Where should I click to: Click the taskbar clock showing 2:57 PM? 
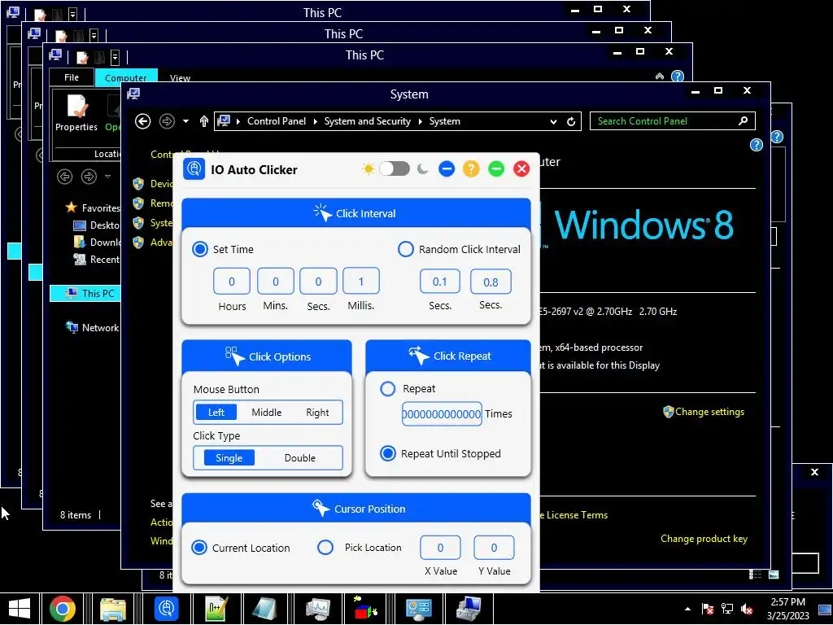[787, 609]
